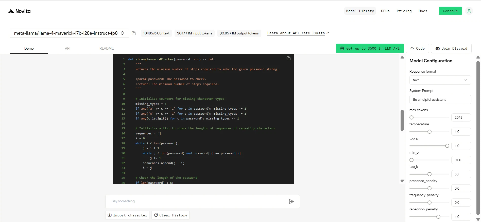The height and width of the screenshot is (222, 481).
Task: Click the chat scrollbar down arrow
Action: click(402, 181)
